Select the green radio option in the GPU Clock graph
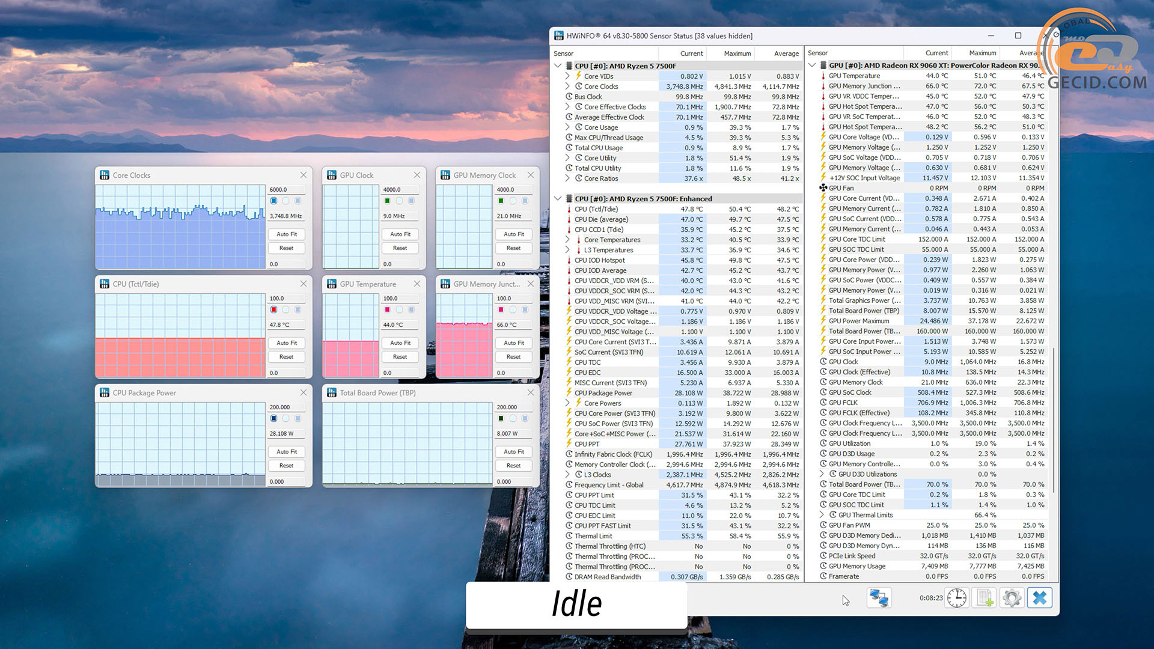 click(387, 201)
